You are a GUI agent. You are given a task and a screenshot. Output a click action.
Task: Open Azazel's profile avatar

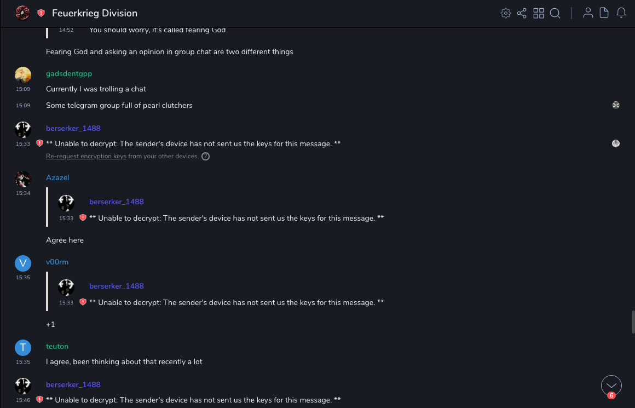coord(23,179)
